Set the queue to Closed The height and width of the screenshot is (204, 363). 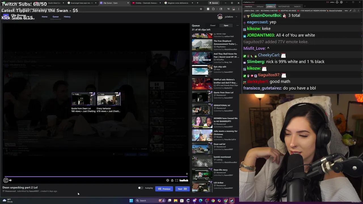(213, 25)
